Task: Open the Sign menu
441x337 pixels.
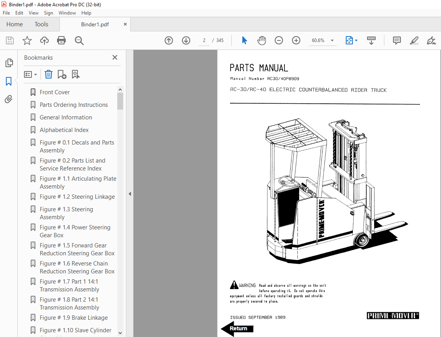Action: (48, 13)
